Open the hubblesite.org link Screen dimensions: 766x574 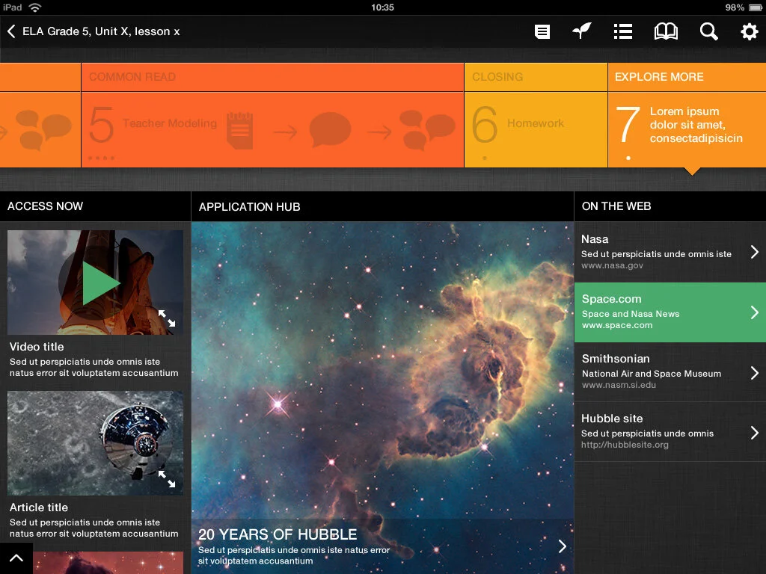[x=625, y=445]
